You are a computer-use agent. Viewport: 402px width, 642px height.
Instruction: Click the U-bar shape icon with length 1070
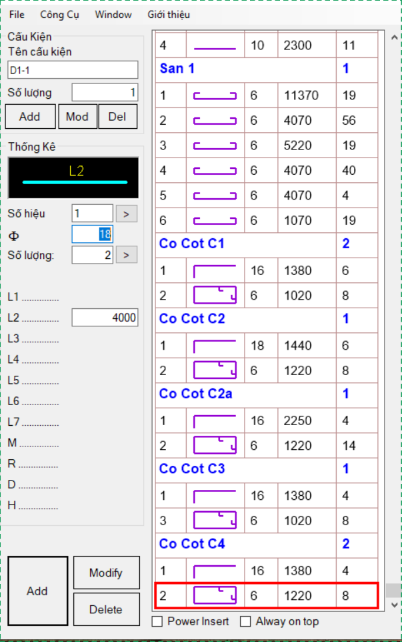pyautogui.click(x=215, y=221)
